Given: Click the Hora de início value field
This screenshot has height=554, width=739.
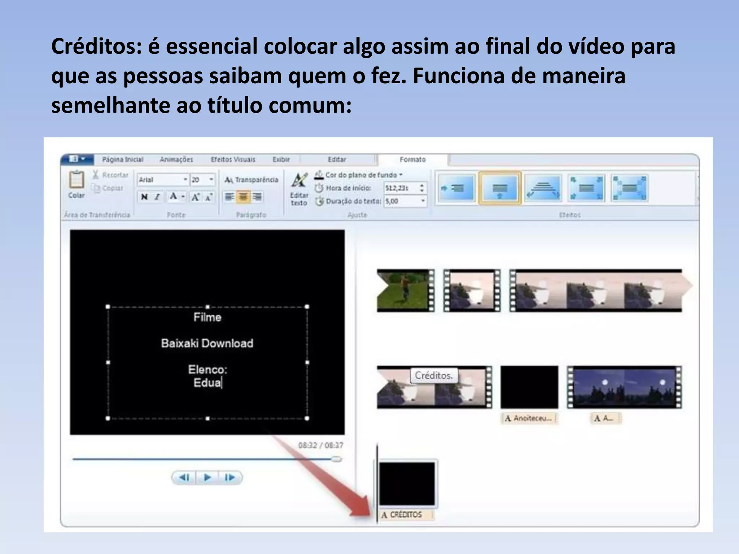Looking at the screenshot, I should tap(401, 188).
